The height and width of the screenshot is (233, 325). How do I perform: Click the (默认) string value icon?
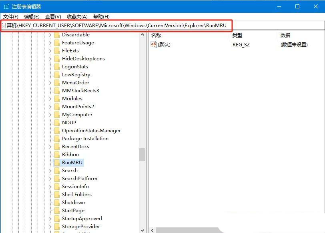(154, 44)
